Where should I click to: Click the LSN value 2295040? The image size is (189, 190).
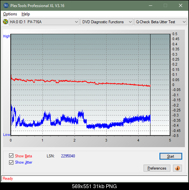[68, 156]
